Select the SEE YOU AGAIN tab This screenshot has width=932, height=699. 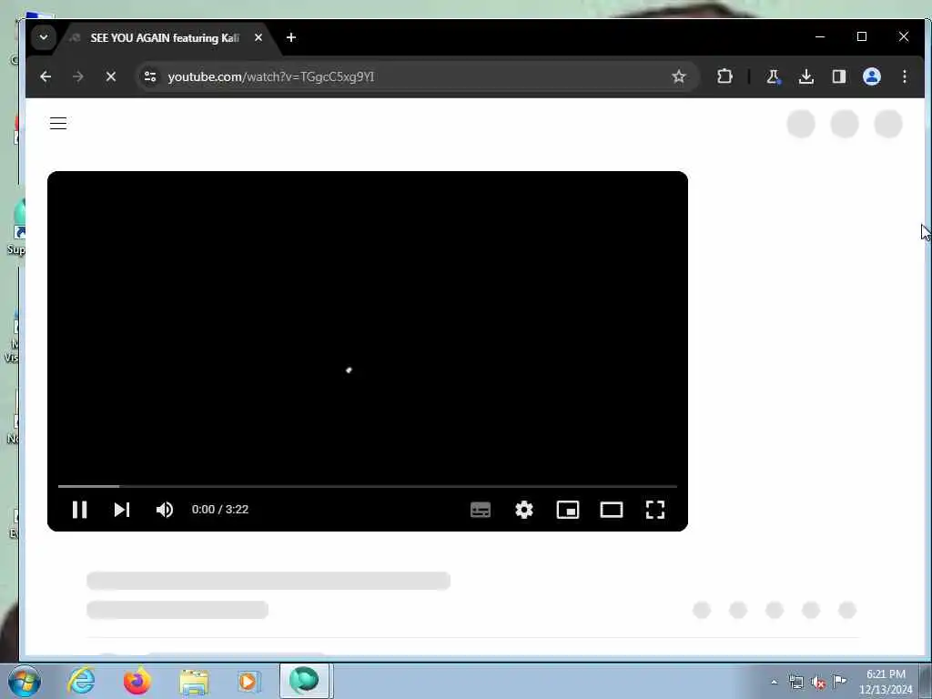pos(164,38)
